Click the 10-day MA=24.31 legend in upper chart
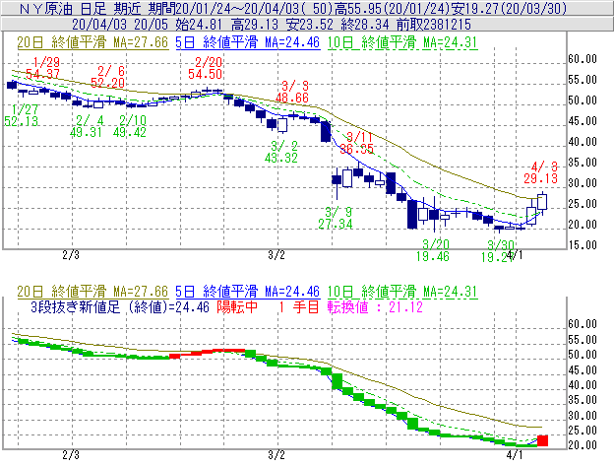Viewport: 614px width, 467px height. click(x=402, y=42)
